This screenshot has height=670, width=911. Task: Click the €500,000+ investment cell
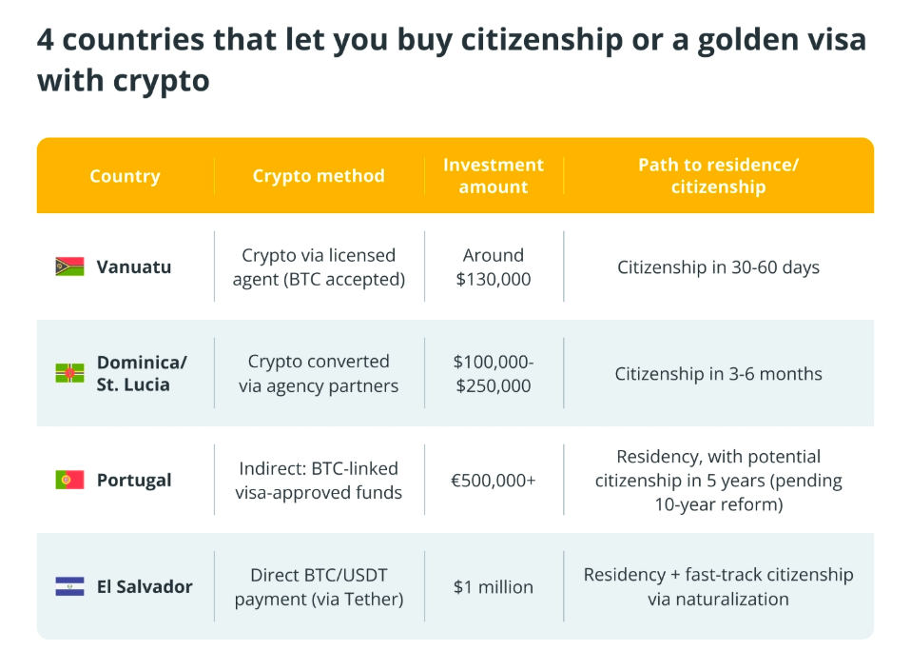coord(494,481)
